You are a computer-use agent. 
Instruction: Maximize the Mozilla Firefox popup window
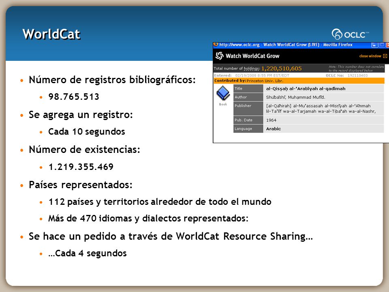click(382, 45)
